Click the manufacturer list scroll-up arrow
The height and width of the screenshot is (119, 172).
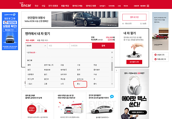click(112, 57)
